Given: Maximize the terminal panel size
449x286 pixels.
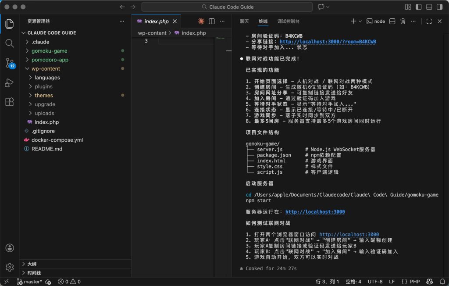Looking at the screenshot, I should click(x=429, y=21).
